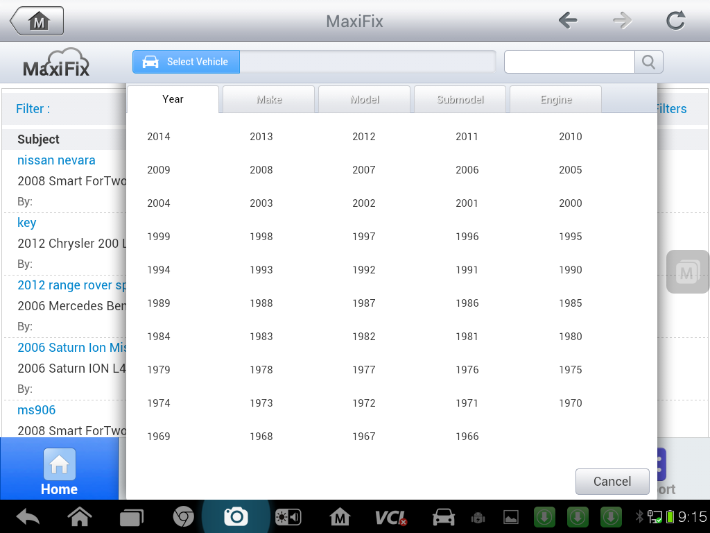
Task: Open the Home tab at bottom
Action: pyautogui.click(x=59, y=472)
